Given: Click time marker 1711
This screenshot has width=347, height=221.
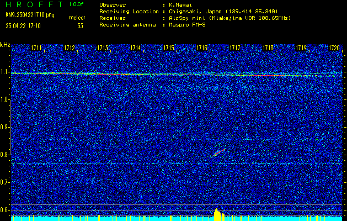Looking at the screenshot, I should (x=36, y=48).
